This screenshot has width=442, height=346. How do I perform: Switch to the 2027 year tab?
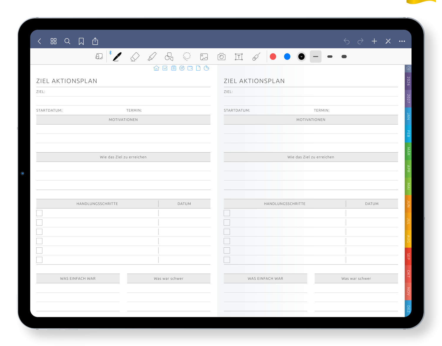(408, 98)
